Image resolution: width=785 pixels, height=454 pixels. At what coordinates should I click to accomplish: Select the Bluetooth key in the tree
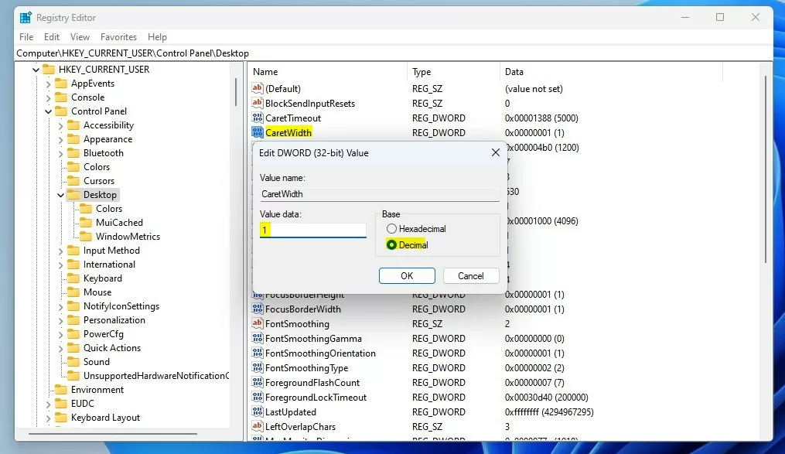pos(103,152)
